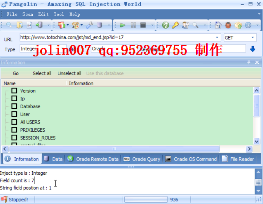Open the Tool menu
The width and height of the screenshot is (263, 204).
pos(59,14)
